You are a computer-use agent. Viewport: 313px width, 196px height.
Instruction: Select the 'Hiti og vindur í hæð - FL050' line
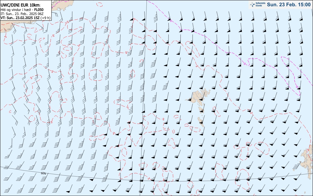[22, 10]
